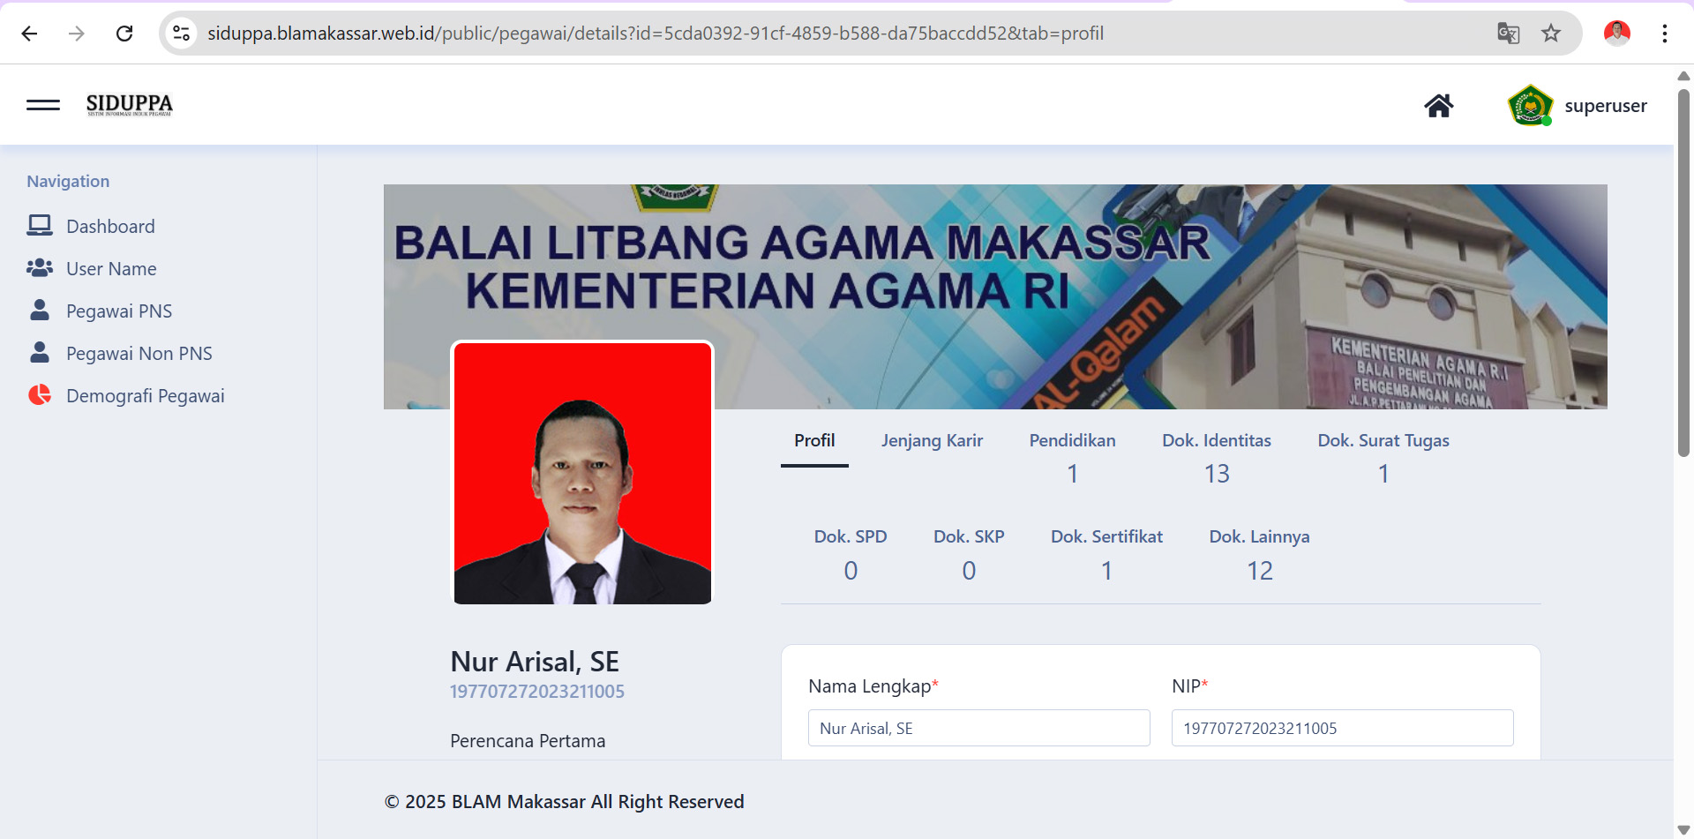Click Pegawai Non PNS person icon
This screenshot has width=1694, height=839.
pos(40,353)
